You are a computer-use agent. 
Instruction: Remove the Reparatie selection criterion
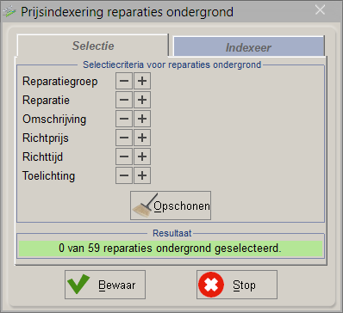click(124, 100)
